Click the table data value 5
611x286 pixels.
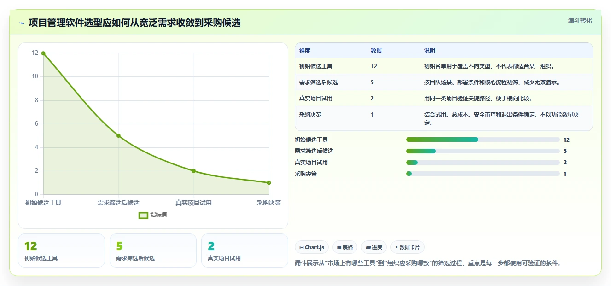tap(372, 82)
